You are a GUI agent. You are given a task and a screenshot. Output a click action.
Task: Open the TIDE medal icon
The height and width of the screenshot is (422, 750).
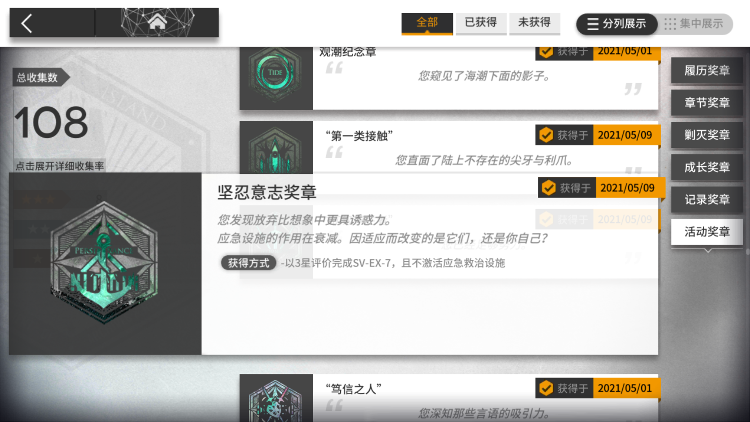(x=275, y=73)
